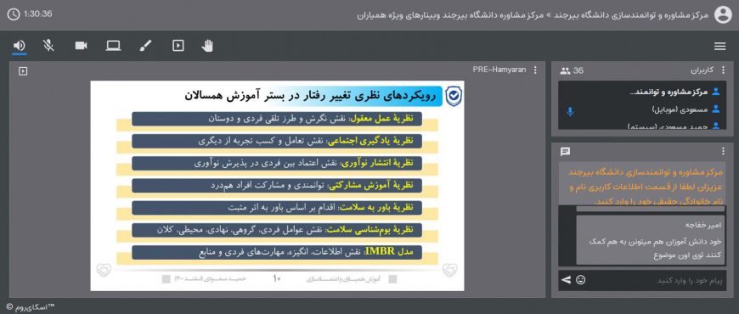Open the hamburger main menu
This screenshot has height=314, width=739.
click(x=719, y=46)
